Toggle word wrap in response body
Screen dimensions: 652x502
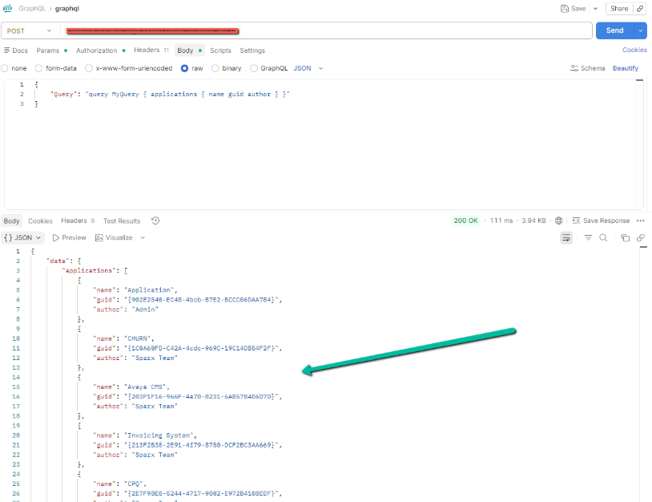click(566, 237)
